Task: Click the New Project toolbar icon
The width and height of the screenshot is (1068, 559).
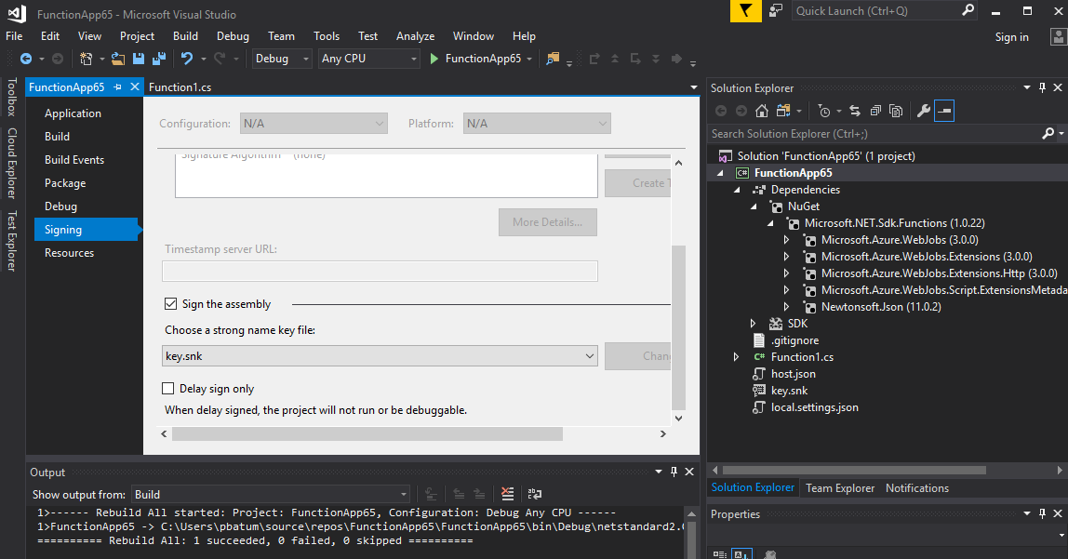Action: [x=85, y=58]
